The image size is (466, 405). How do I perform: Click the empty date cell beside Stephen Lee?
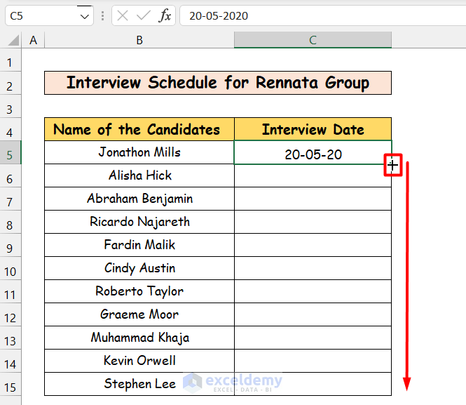[x=313, y=384]
